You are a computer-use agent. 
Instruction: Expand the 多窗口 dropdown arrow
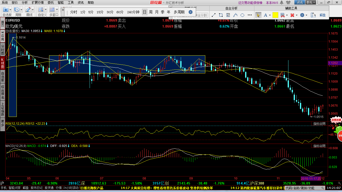tap(57, 10)
